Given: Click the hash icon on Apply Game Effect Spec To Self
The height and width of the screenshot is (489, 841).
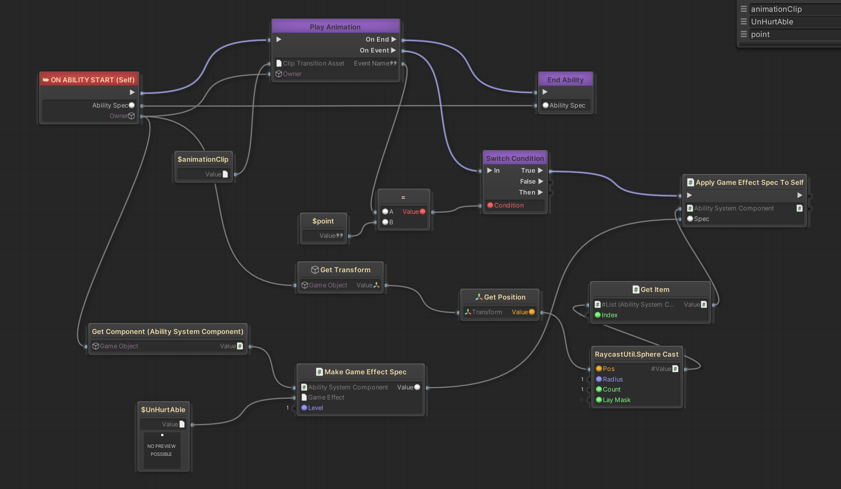Looking at the screenshot, I should [x=690, y=182].
